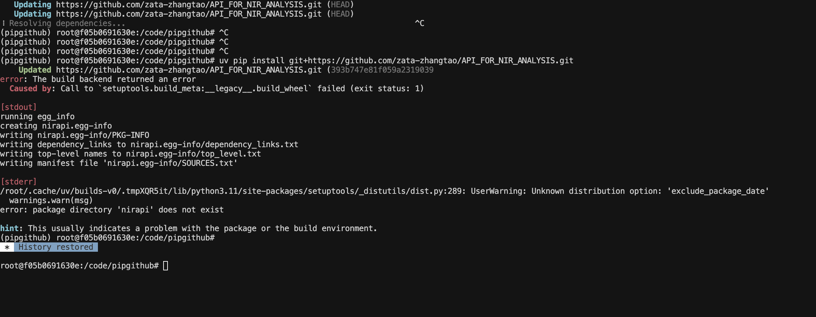Click the running egg_info output line
The width and height of the screenshot is (816, 317).
(37, 117)
